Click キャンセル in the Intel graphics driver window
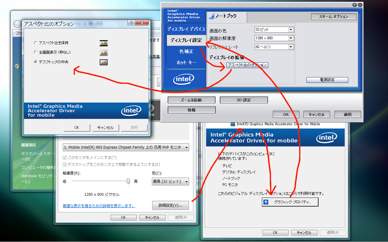Image resolution: width=388 pixels, height=242 pixels. tap(316, 114)
